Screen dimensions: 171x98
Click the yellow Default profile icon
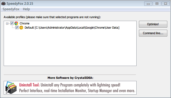pos(21,28)
